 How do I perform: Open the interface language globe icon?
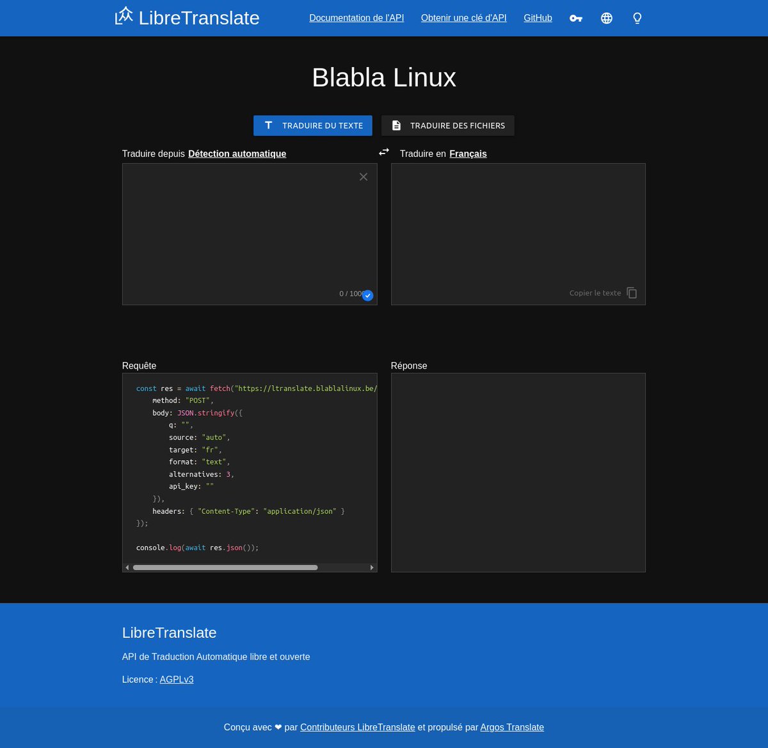coord(606,18)
